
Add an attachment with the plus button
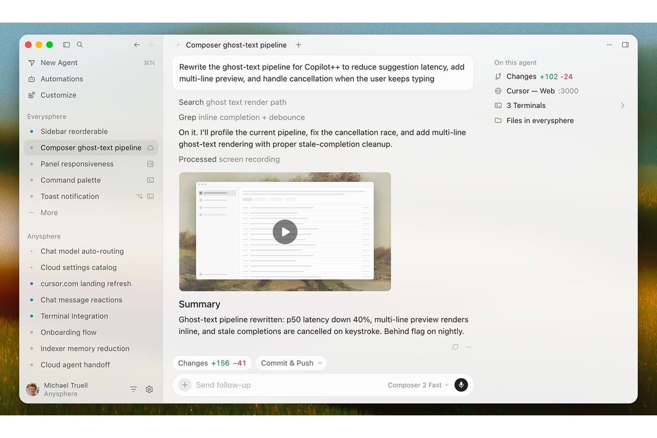[185, 385]
